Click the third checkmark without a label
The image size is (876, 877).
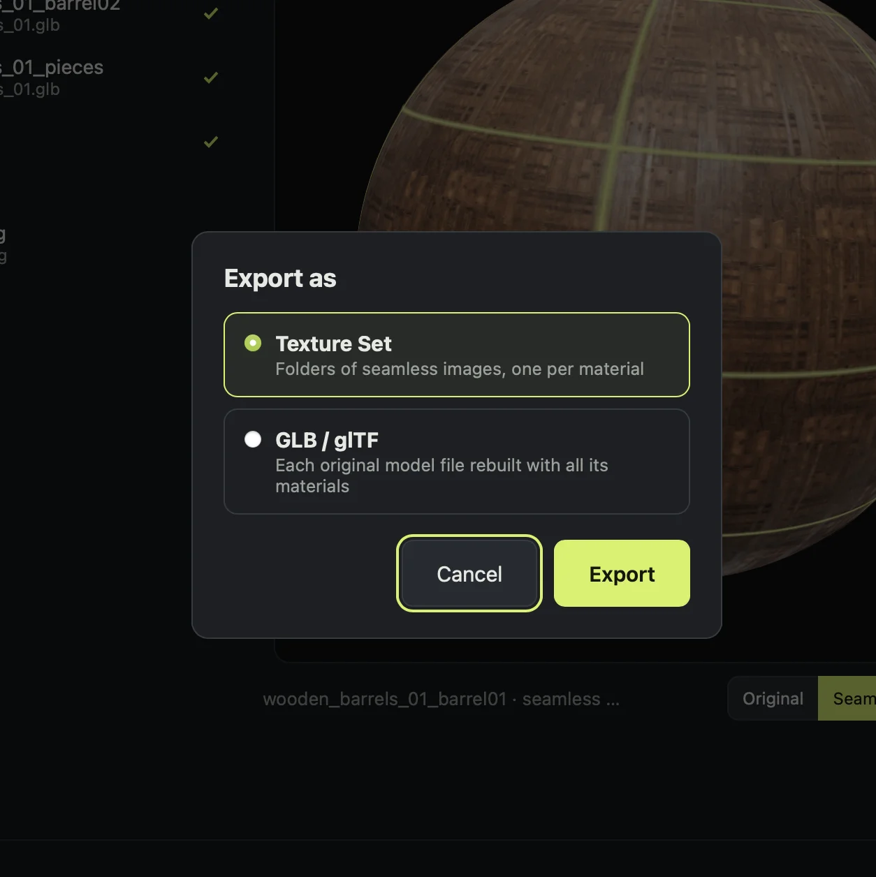pos(211,142)
